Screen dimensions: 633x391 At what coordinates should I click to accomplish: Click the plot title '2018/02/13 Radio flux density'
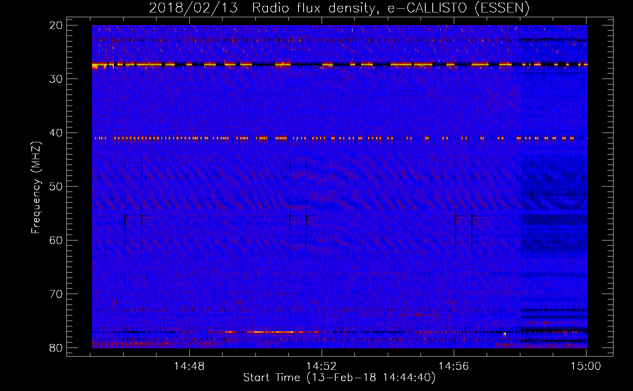pyautogui.click(x=339, y=8)
